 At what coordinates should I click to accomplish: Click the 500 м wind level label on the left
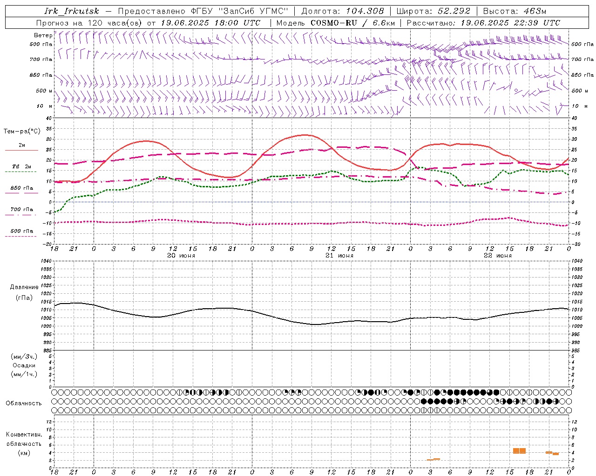[x=44, y=91]
